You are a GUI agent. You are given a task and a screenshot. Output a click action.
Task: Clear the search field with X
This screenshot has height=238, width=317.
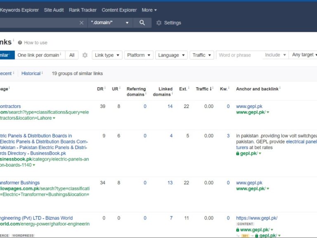coord(81,23)
